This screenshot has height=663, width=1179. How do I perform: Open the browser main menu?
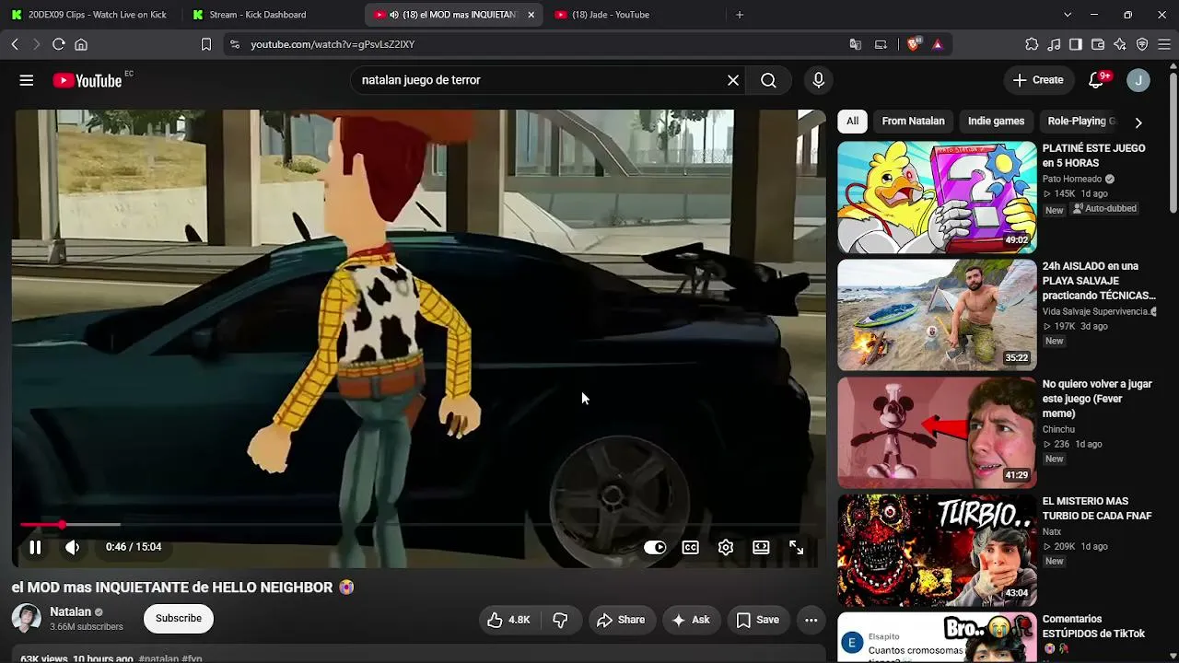pos(1164,44)
